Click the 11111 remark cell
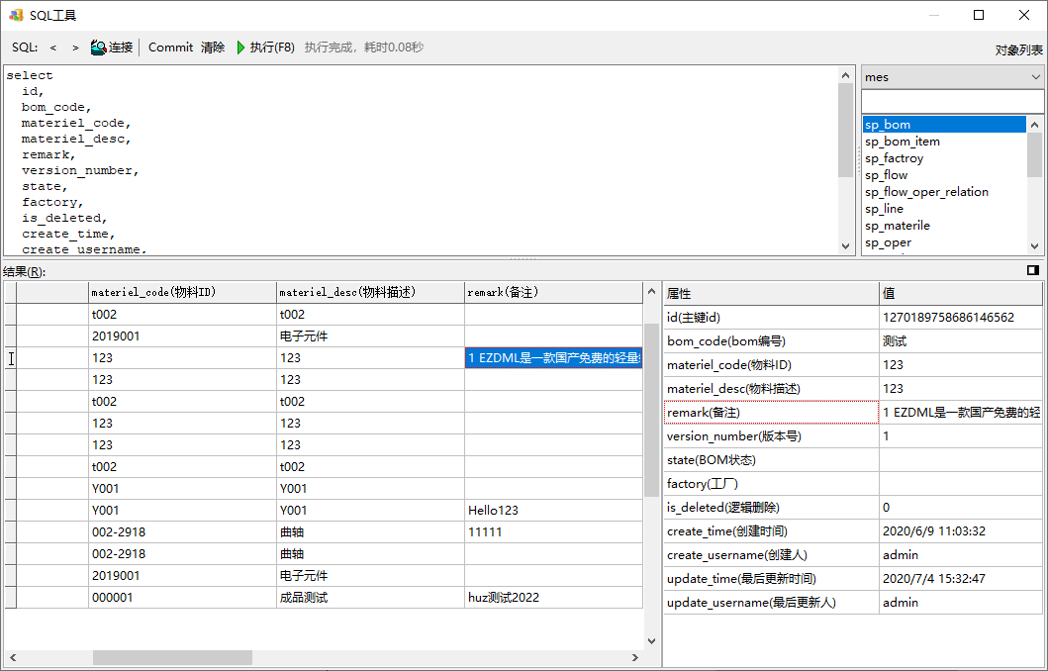The height and width of the screenshot is (671, 1048). 553,532
